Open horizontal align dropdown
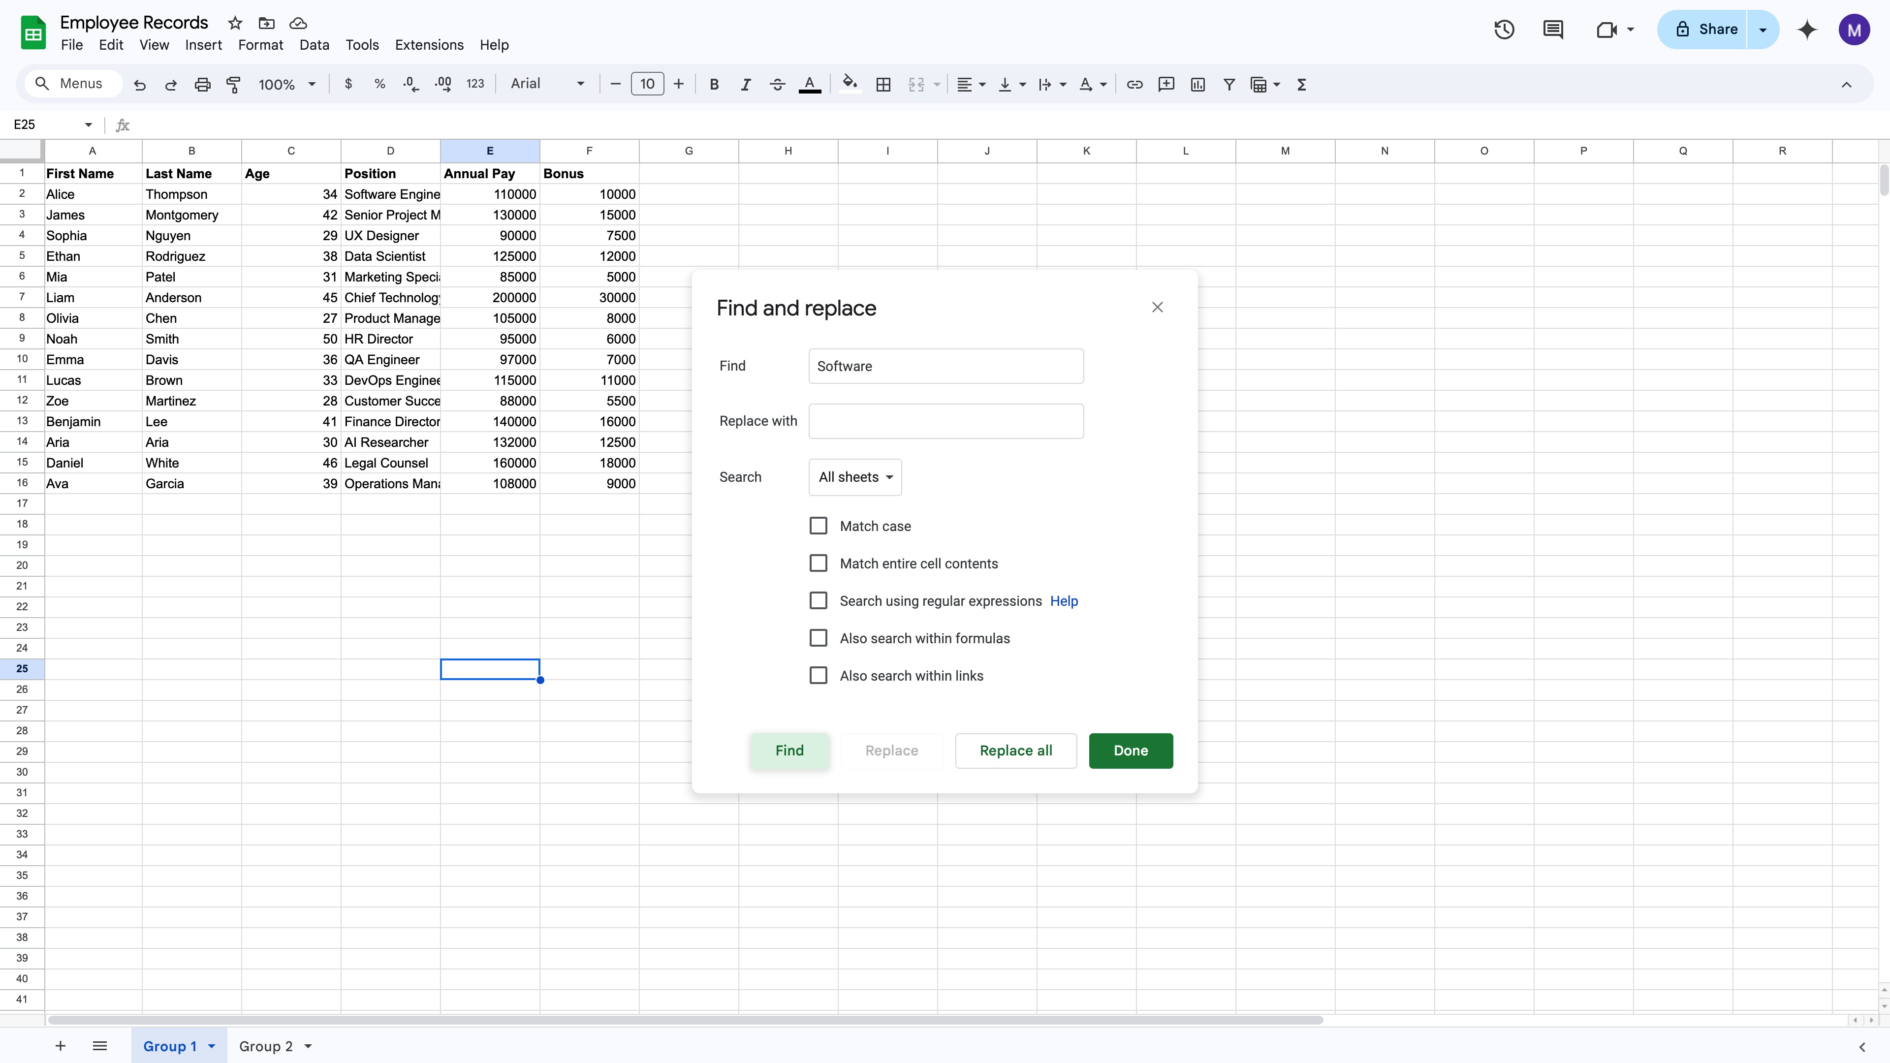 pyautogui.click(x=972, y=84)
